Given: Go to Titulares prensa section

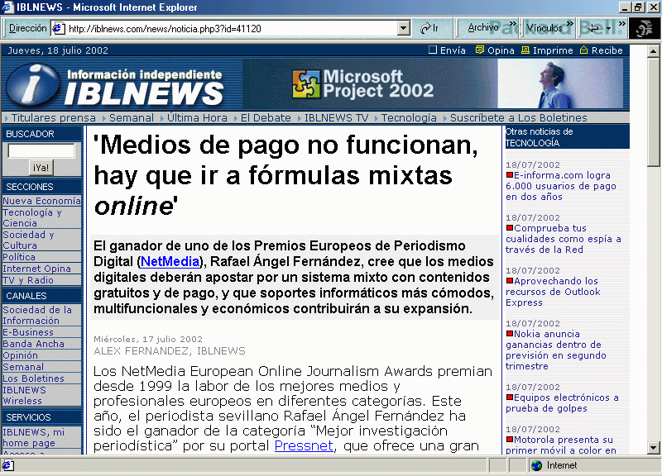Looking at the screenshot, I should tap(53, 117).
